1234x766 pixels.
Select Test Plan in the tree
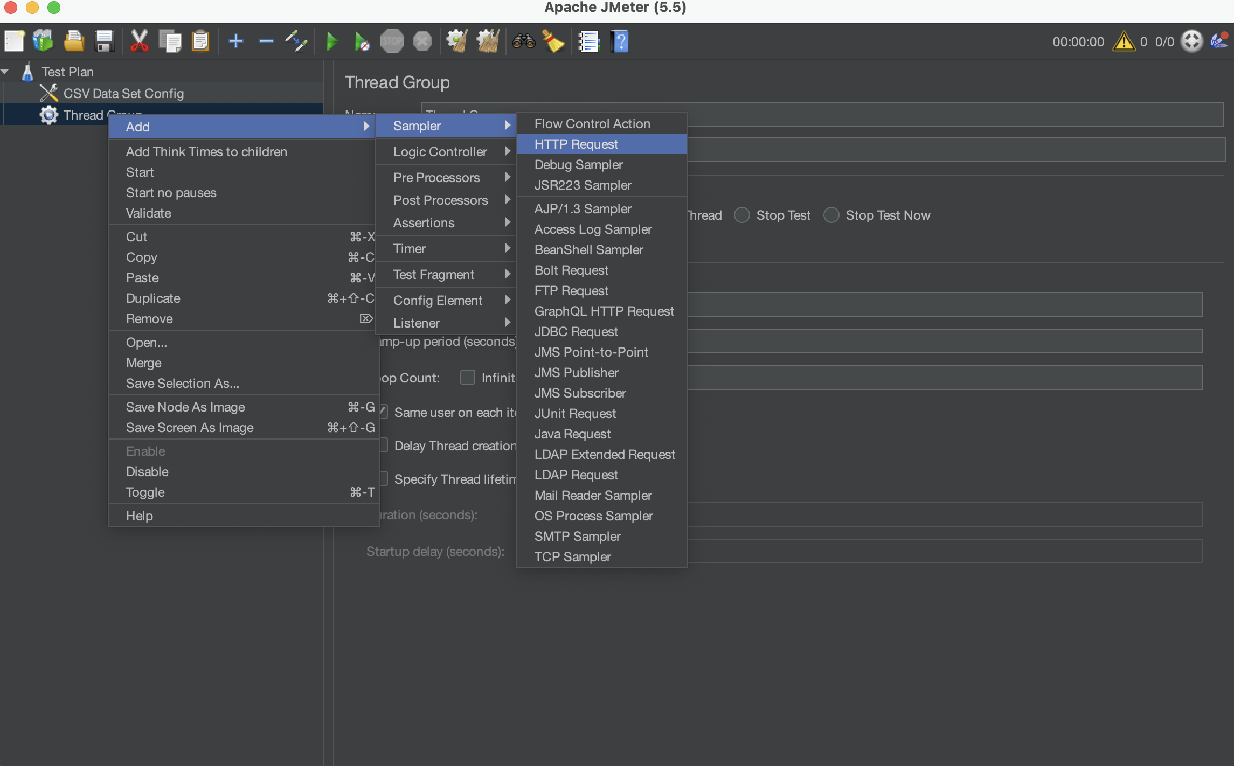click(68, 72)
